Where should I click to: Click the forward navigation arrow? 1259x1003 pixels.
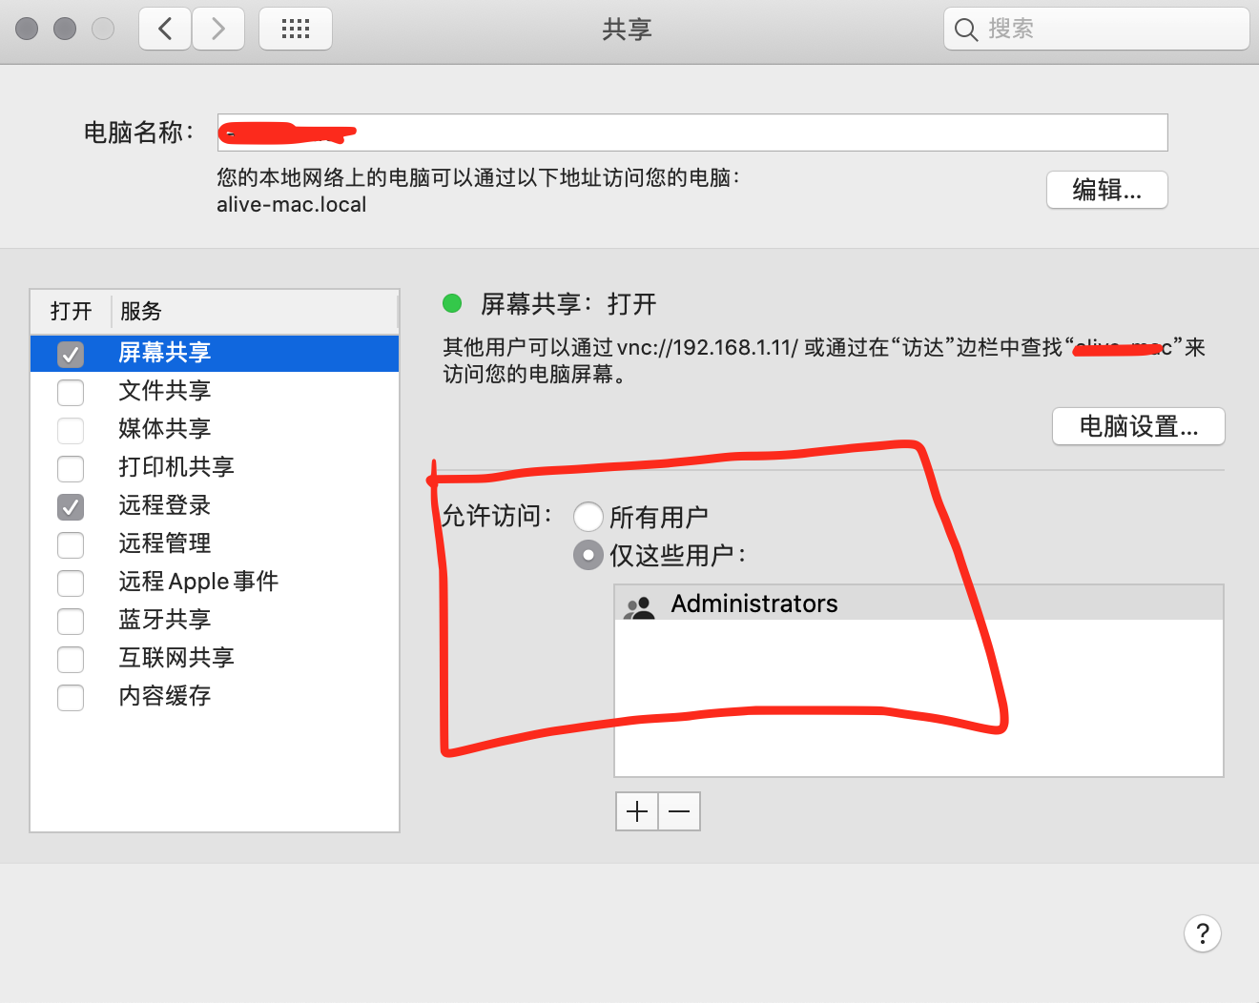click(218, 29)
